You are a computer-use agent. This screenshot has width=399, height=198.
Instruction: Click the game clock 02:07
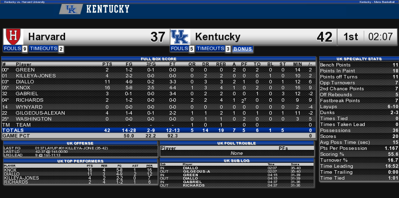tap(381, 37)
